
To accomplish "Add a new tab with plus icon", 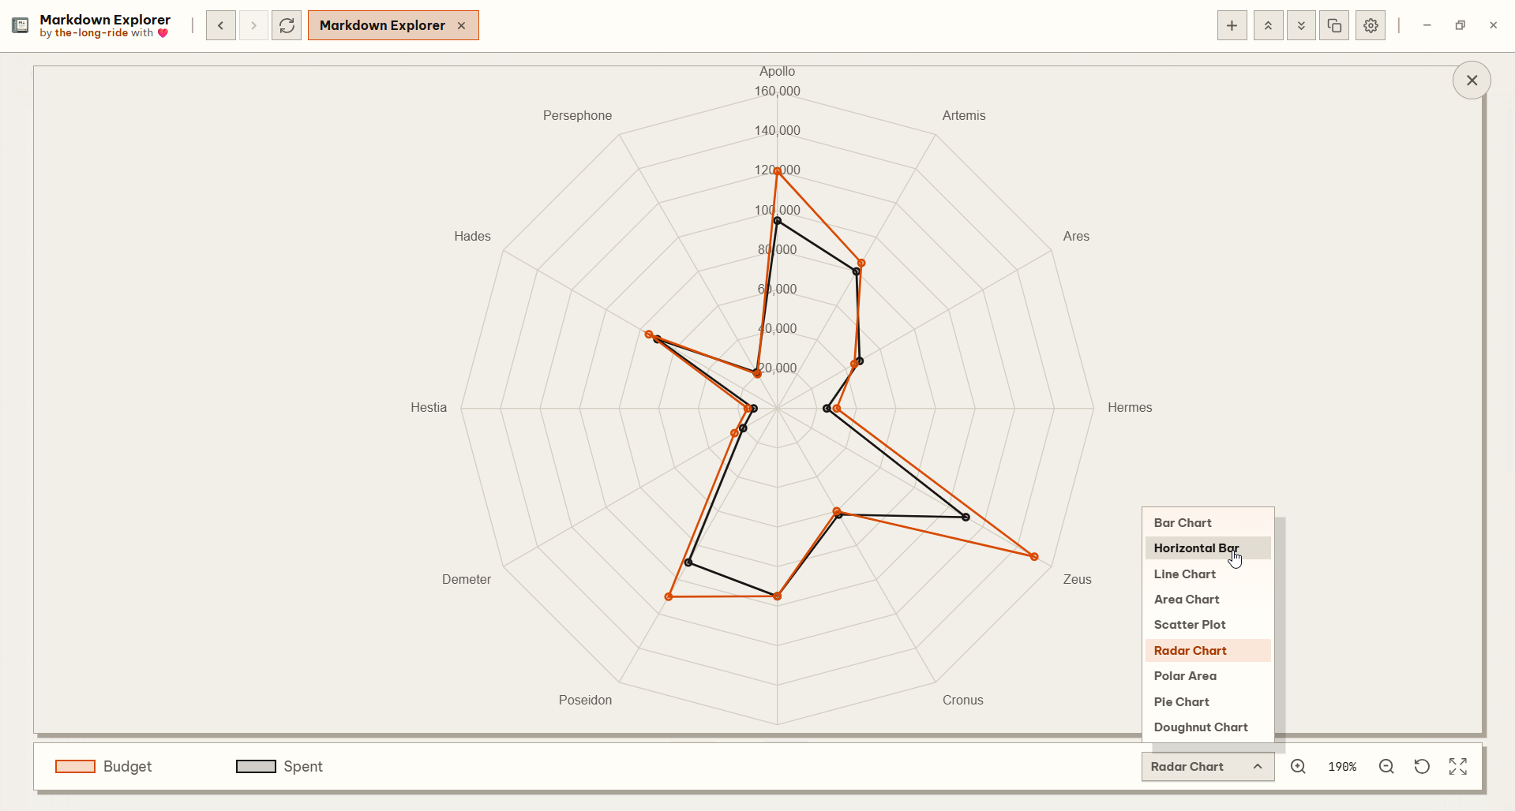I will [x=1232, y=25].
